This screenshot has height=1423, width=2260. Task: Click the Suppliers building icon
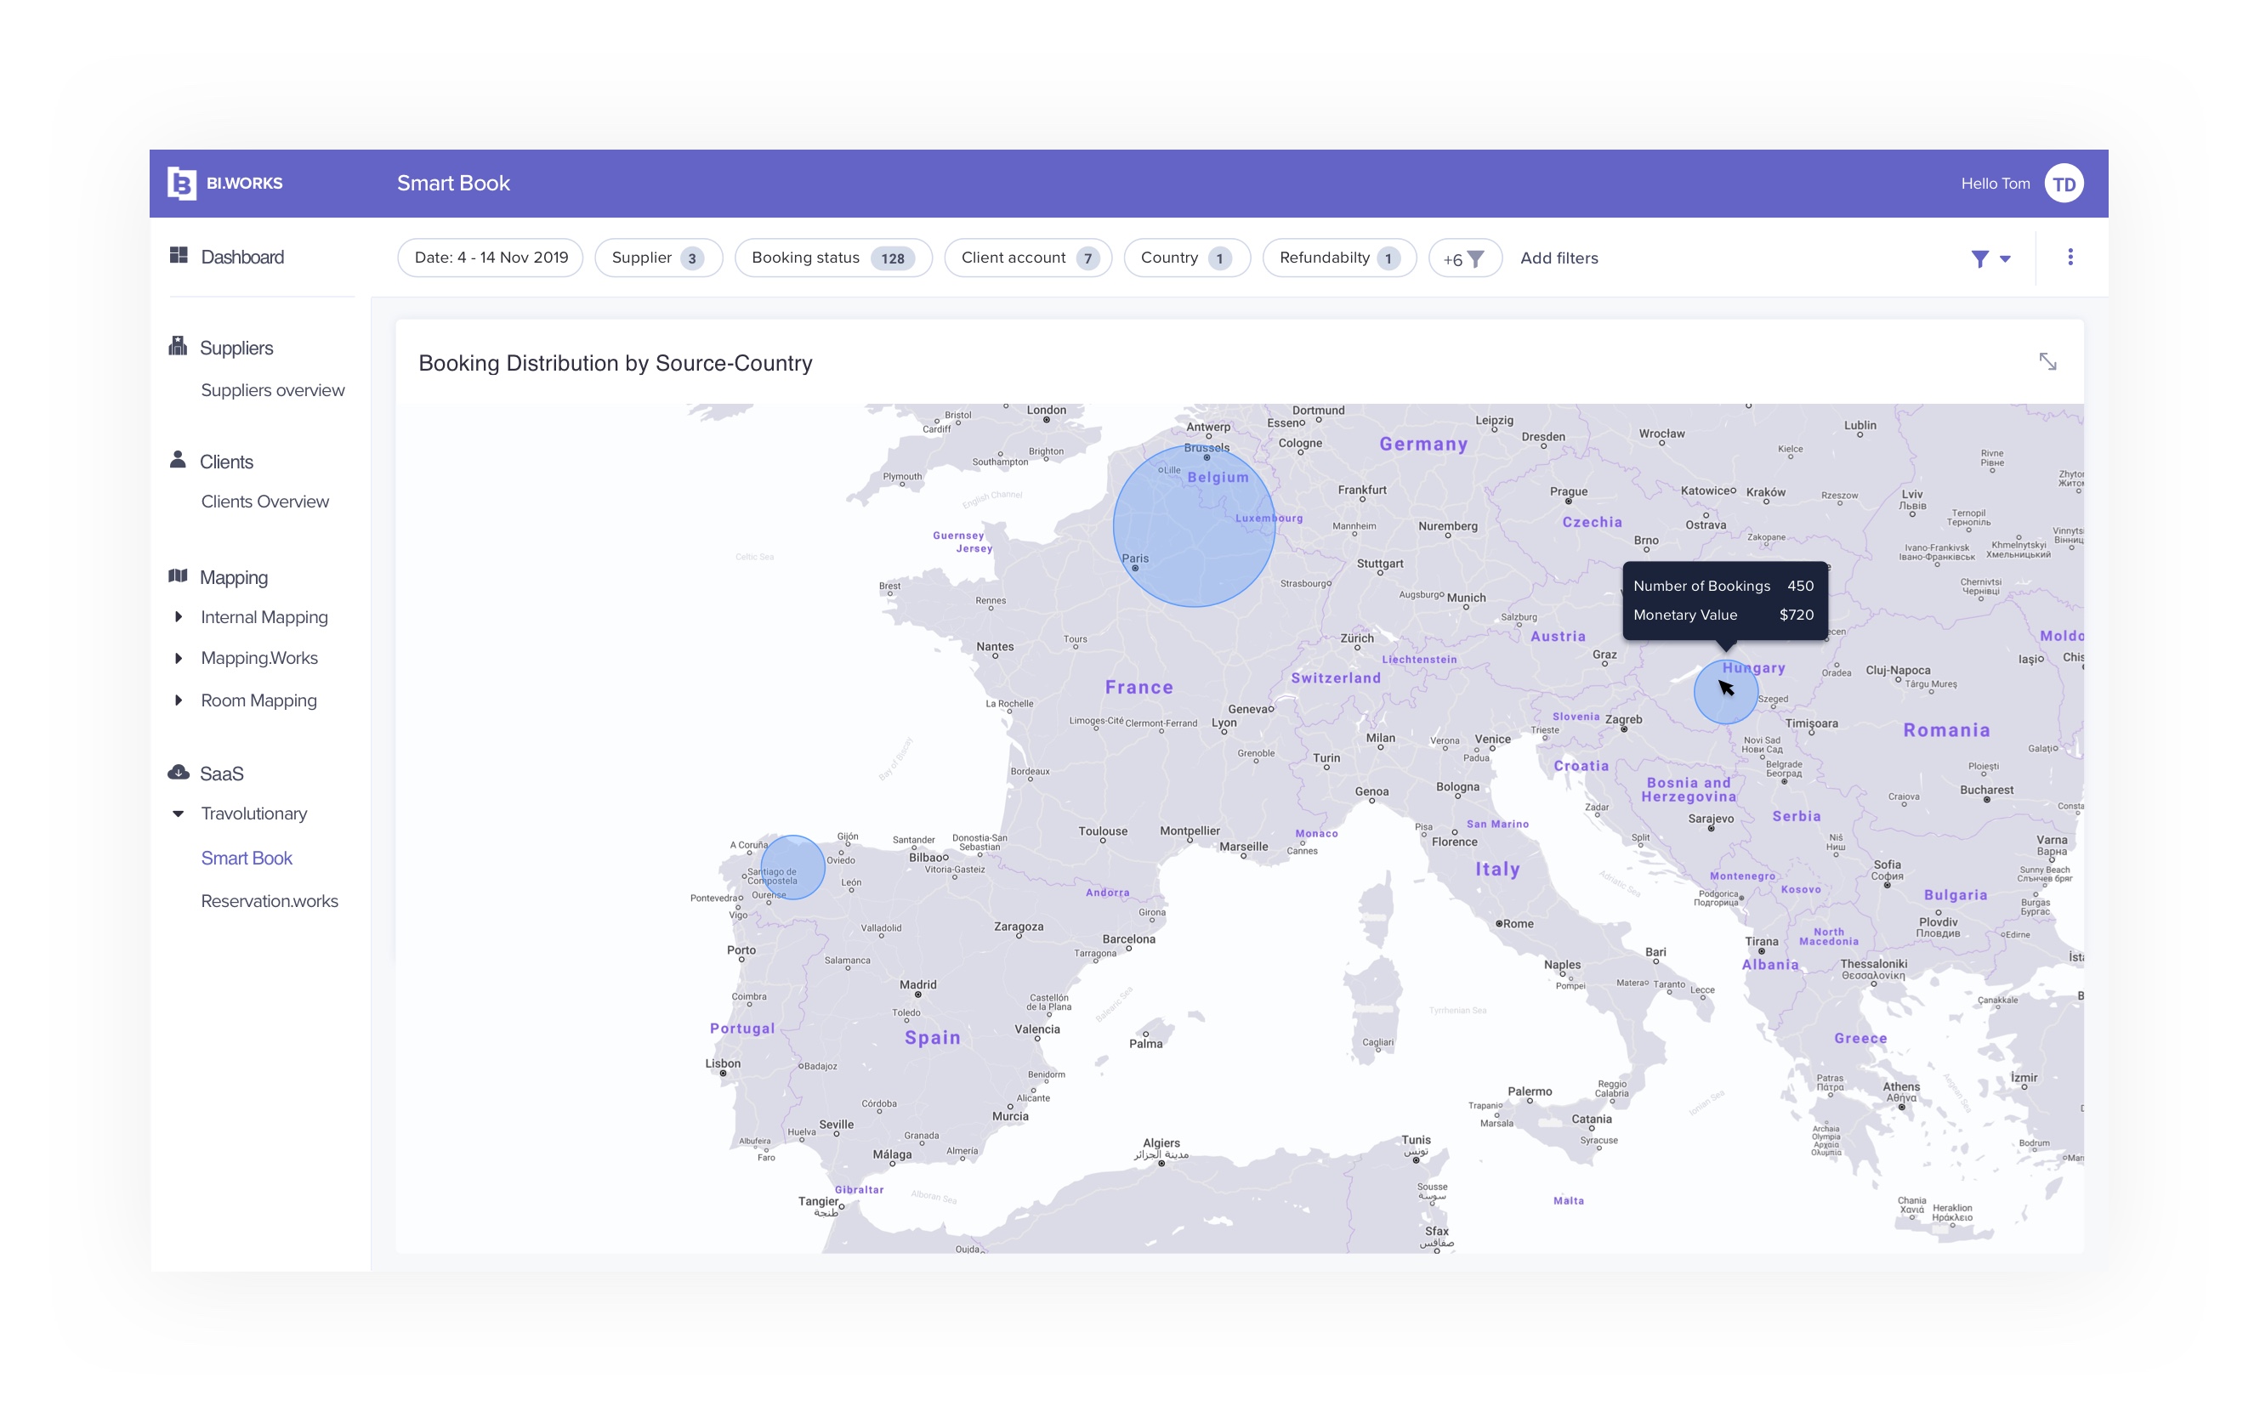[x=178, y=346]
